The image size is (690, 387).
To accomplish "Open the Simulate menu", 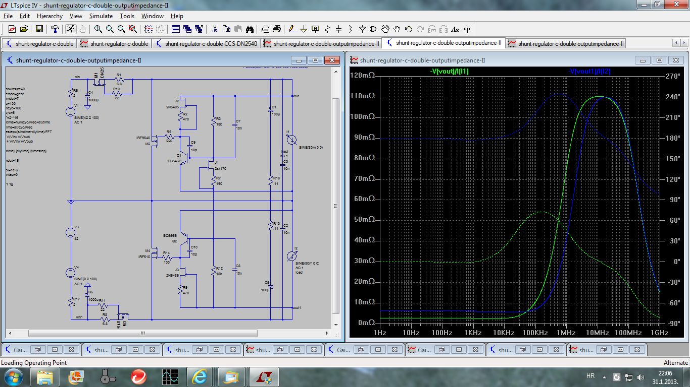I will 101,16.
